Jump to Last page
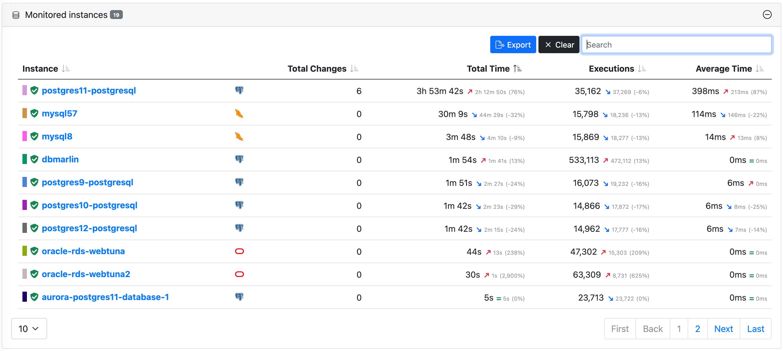This screenshot has width=783, height=351. pos(756,329)
